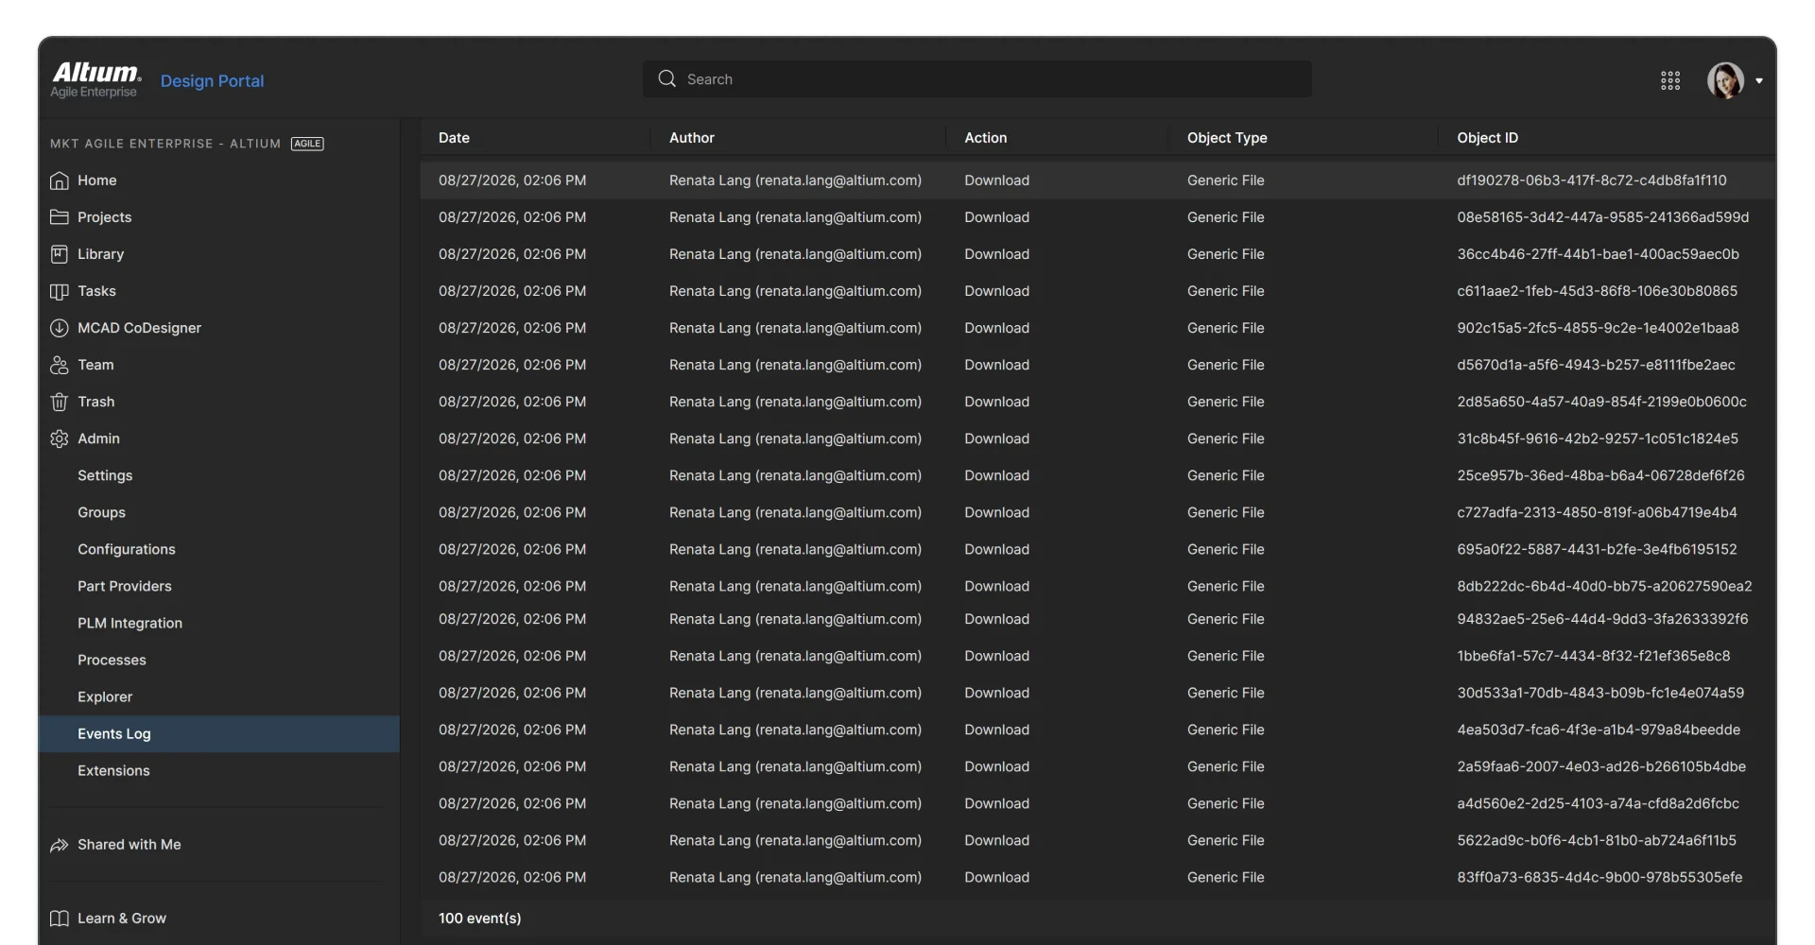Sort by the Object Type column header
Screen dimensions: 1815x945
1227,138
